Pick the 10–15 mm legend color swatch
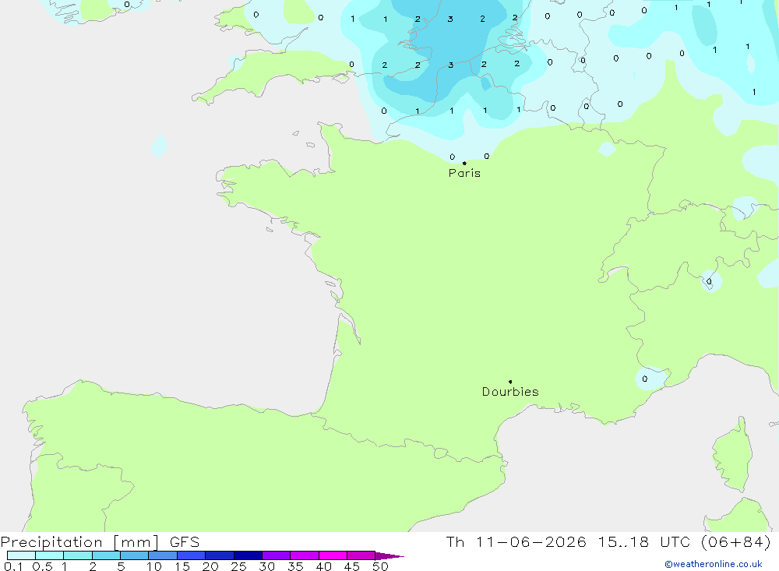Image resolution: width=779 pixels, height=571 pixels. pos(163,555)
